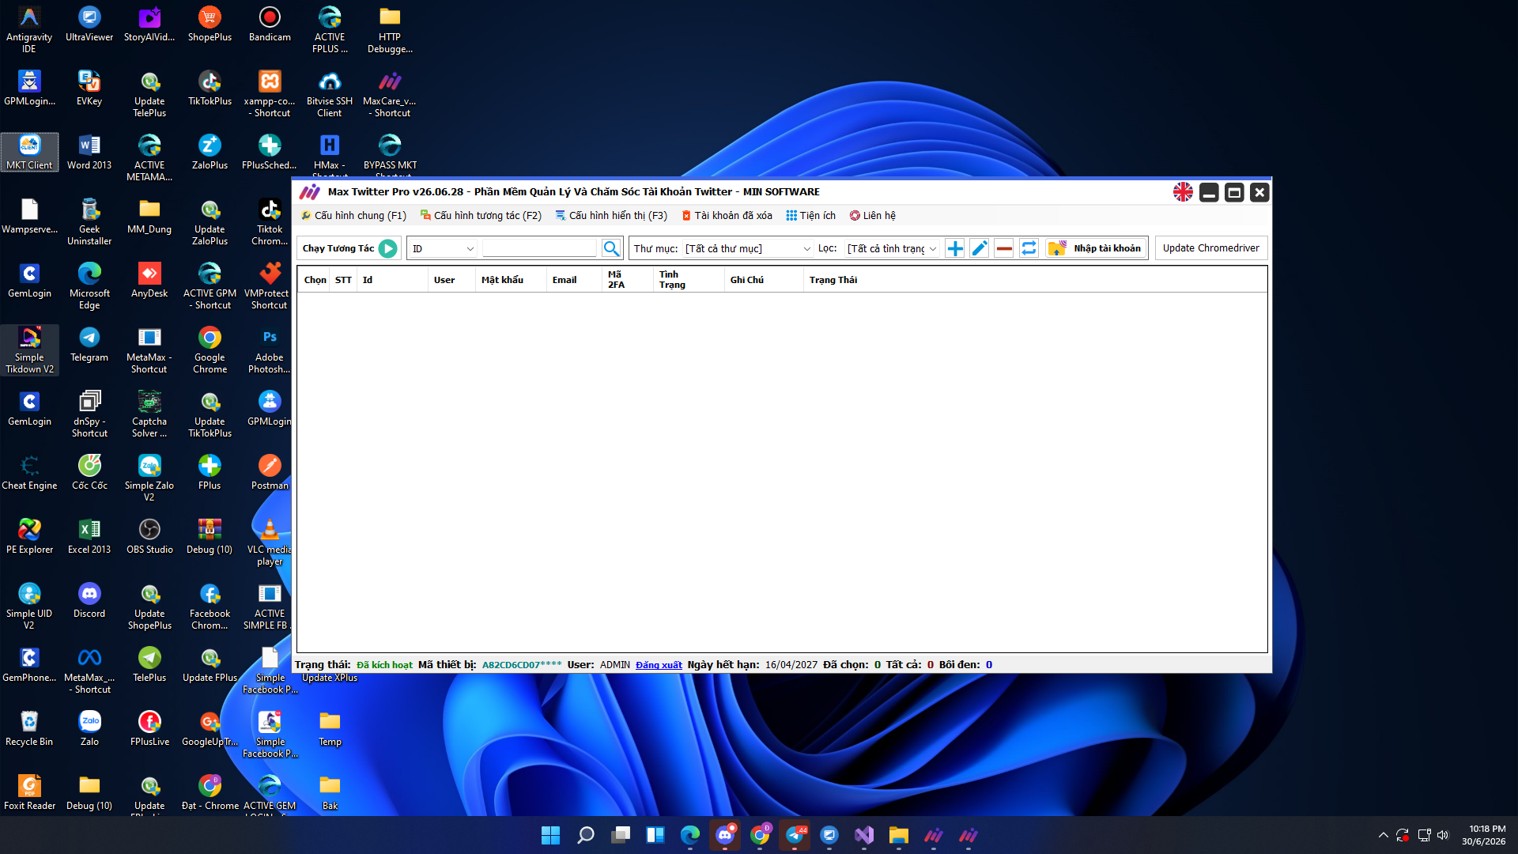
Task: Select the AnyDesk desktop icon
Action: click(x=149, y=280)
